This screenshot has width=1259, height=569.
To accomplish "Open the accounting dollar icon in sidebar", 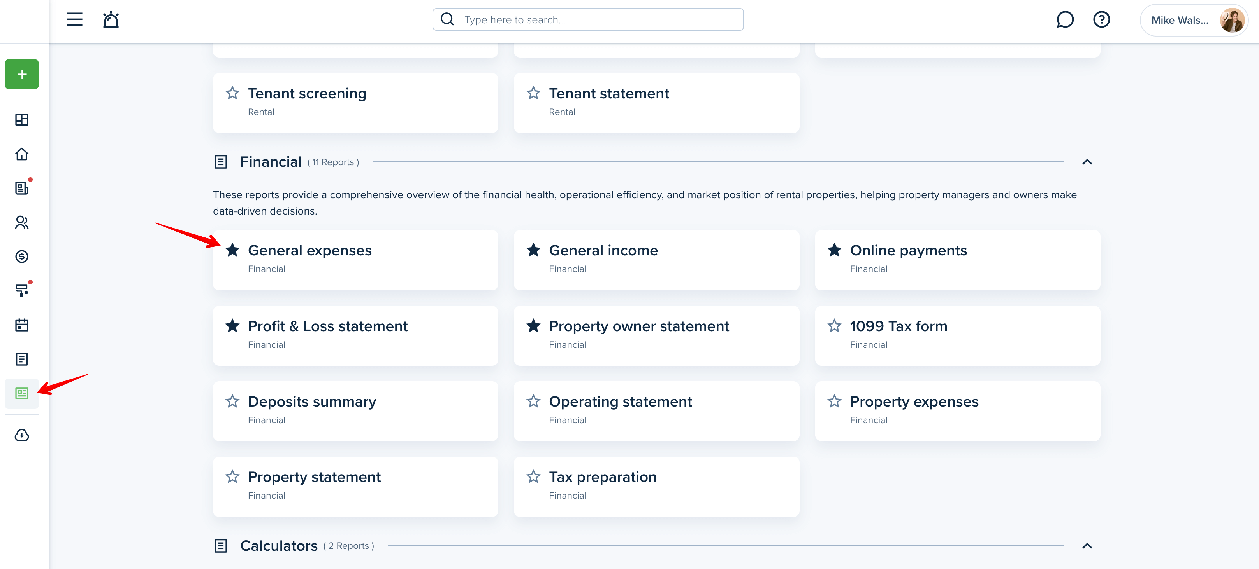I will pyautogui.click(x=22, y=257).
